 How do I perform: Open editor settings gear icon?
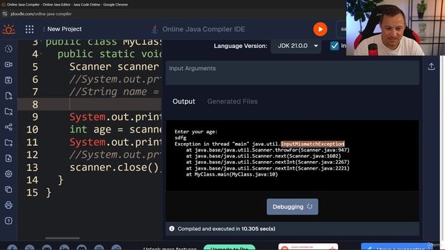pyautogui.click(x=8, y=174)
